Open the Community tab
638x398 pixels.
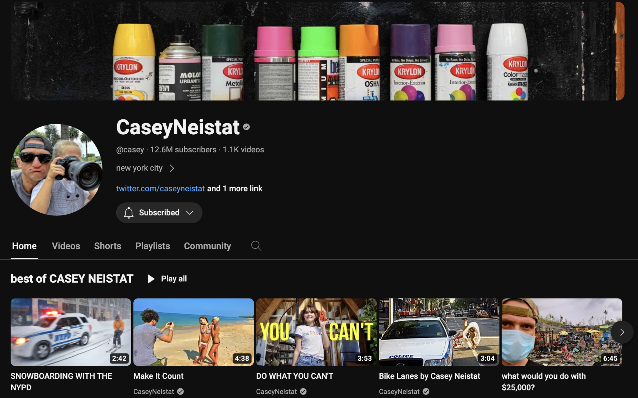point(207,246)
